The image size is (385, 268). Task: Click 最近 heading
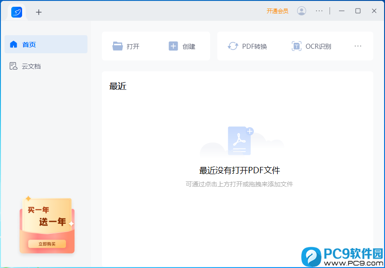[118, 86]
